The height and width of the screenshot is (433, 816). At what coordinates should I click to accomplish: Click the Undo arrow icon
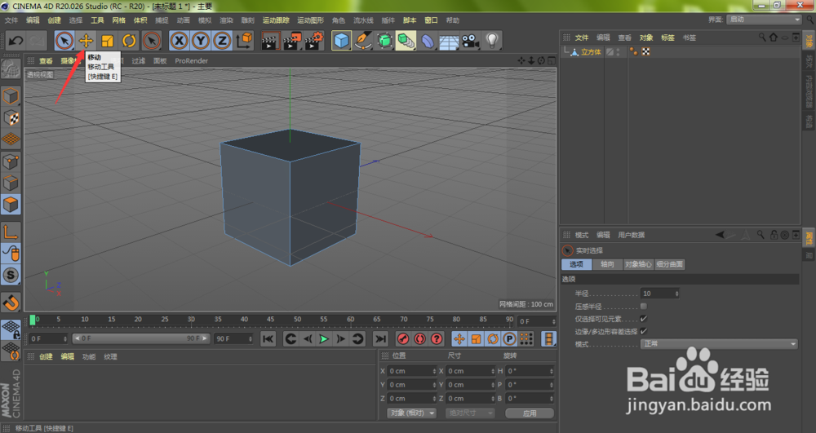pos(15,40)
